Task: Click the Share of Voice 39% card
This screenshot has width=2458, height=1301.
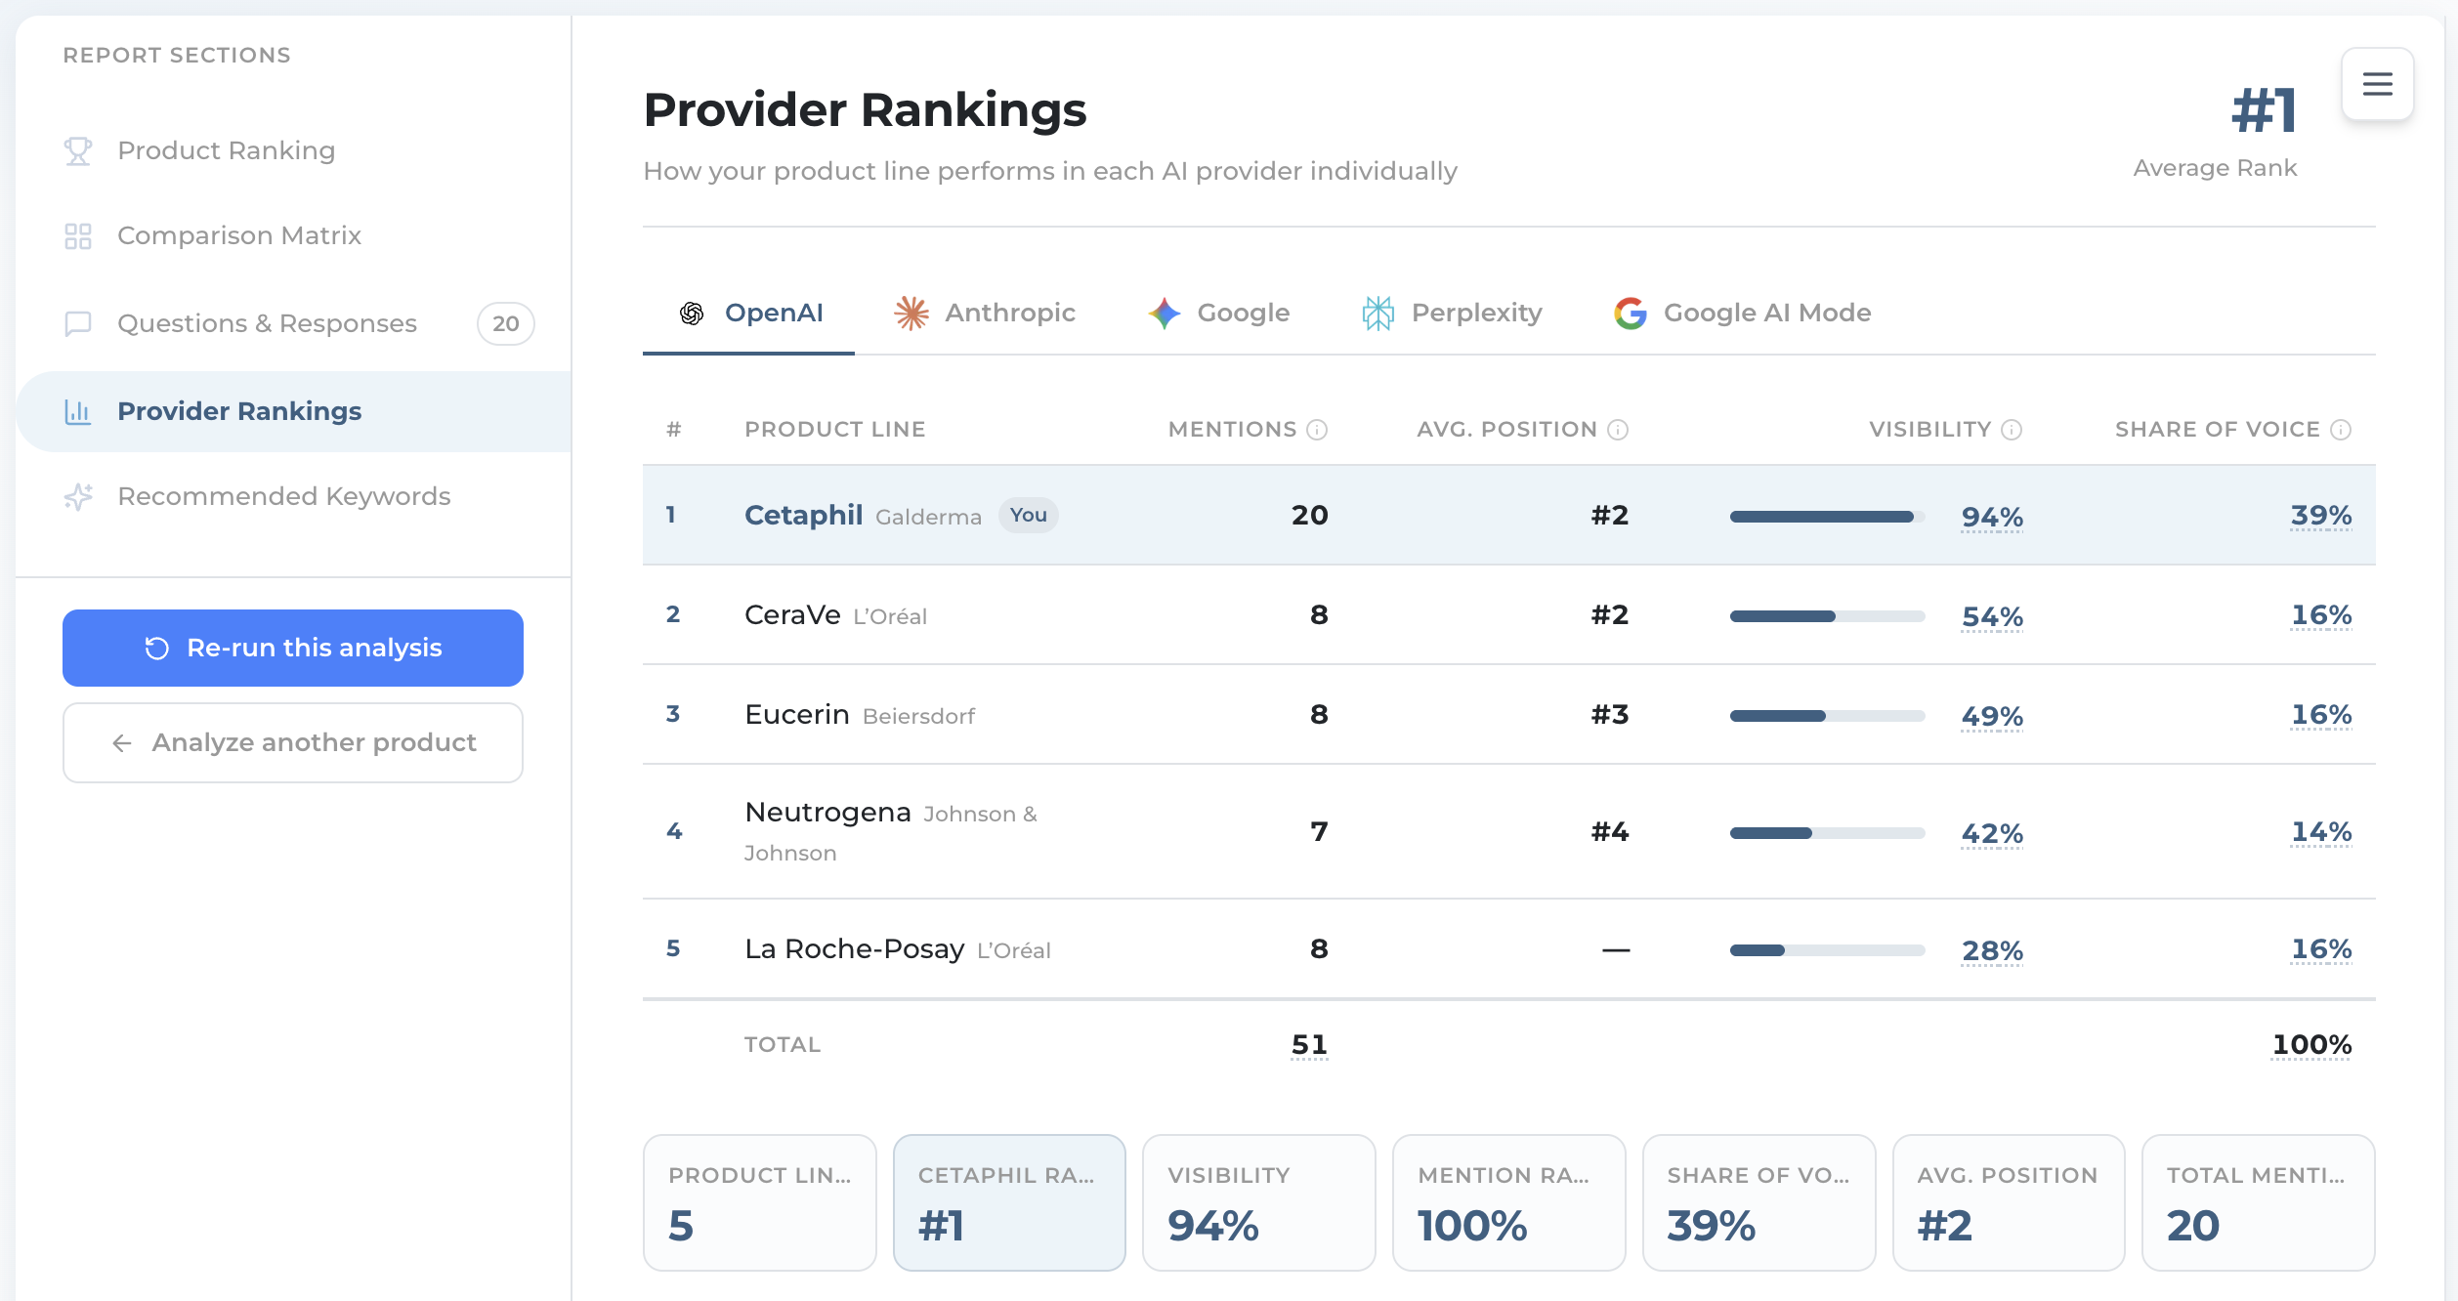Action: tap(1759, 1202)
